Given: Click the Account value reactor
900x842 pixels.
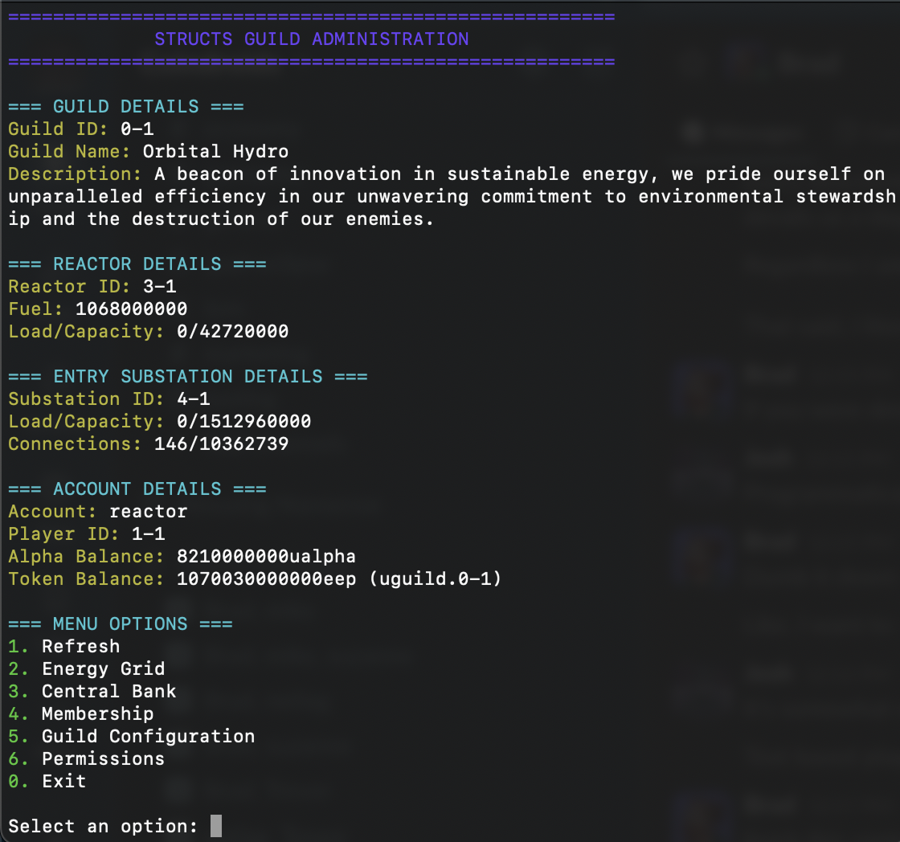Looking at the screenshot, I should coord(149,512).
